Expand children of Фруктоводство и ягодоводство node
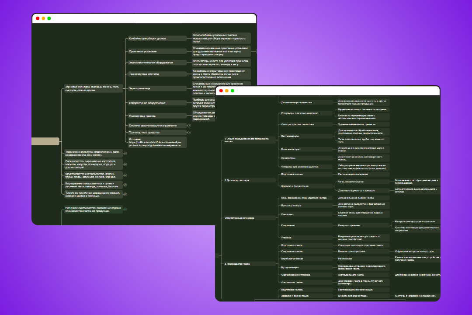The width and height of the screenshot is (472, 315). click(125, 175)
